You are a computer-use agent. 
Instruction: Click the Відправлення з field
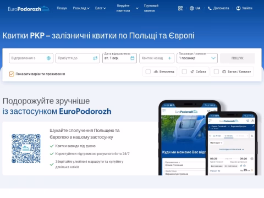point(31,58)
